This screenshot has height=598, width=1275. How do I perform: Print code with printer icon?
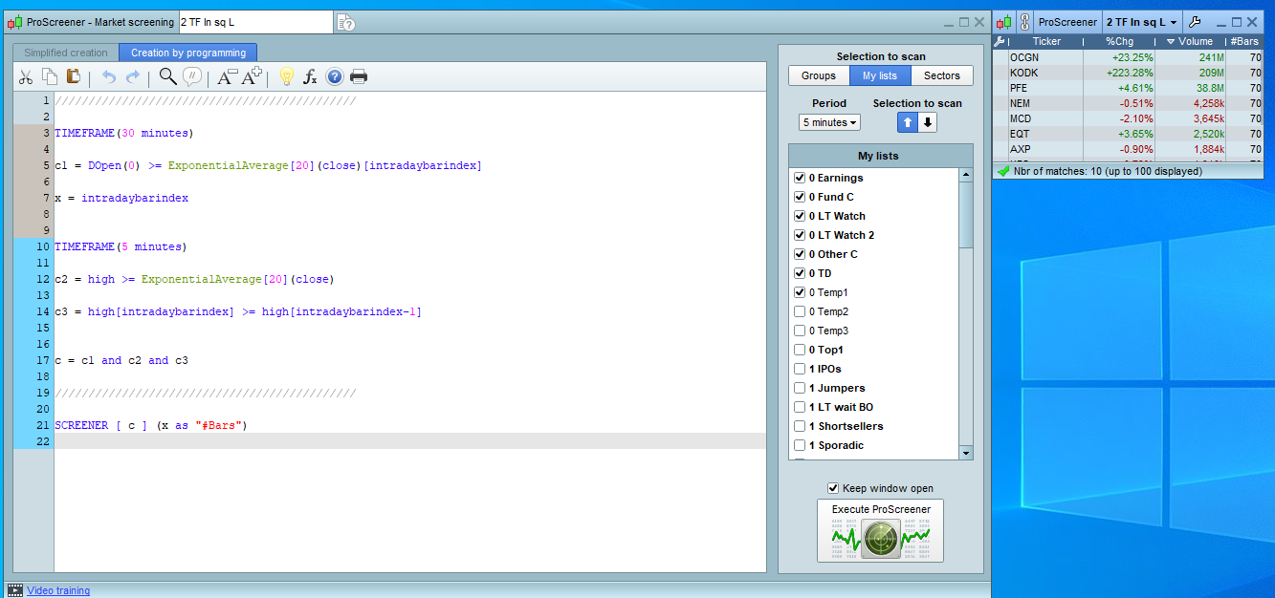point(359,77)
